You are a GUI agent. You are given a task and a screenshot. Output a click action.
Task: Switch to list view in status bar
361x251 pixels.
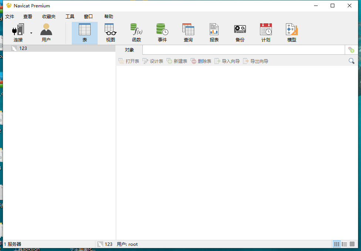[344, 244]
